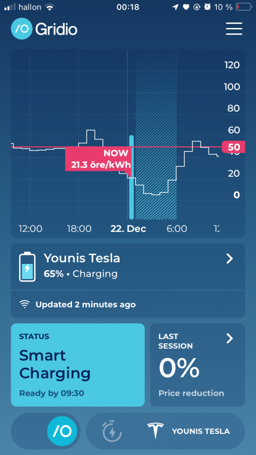This screenshot has width=256, height=455.
Task: Tap the hatched charging window in chart
Action: click(156, 135)
